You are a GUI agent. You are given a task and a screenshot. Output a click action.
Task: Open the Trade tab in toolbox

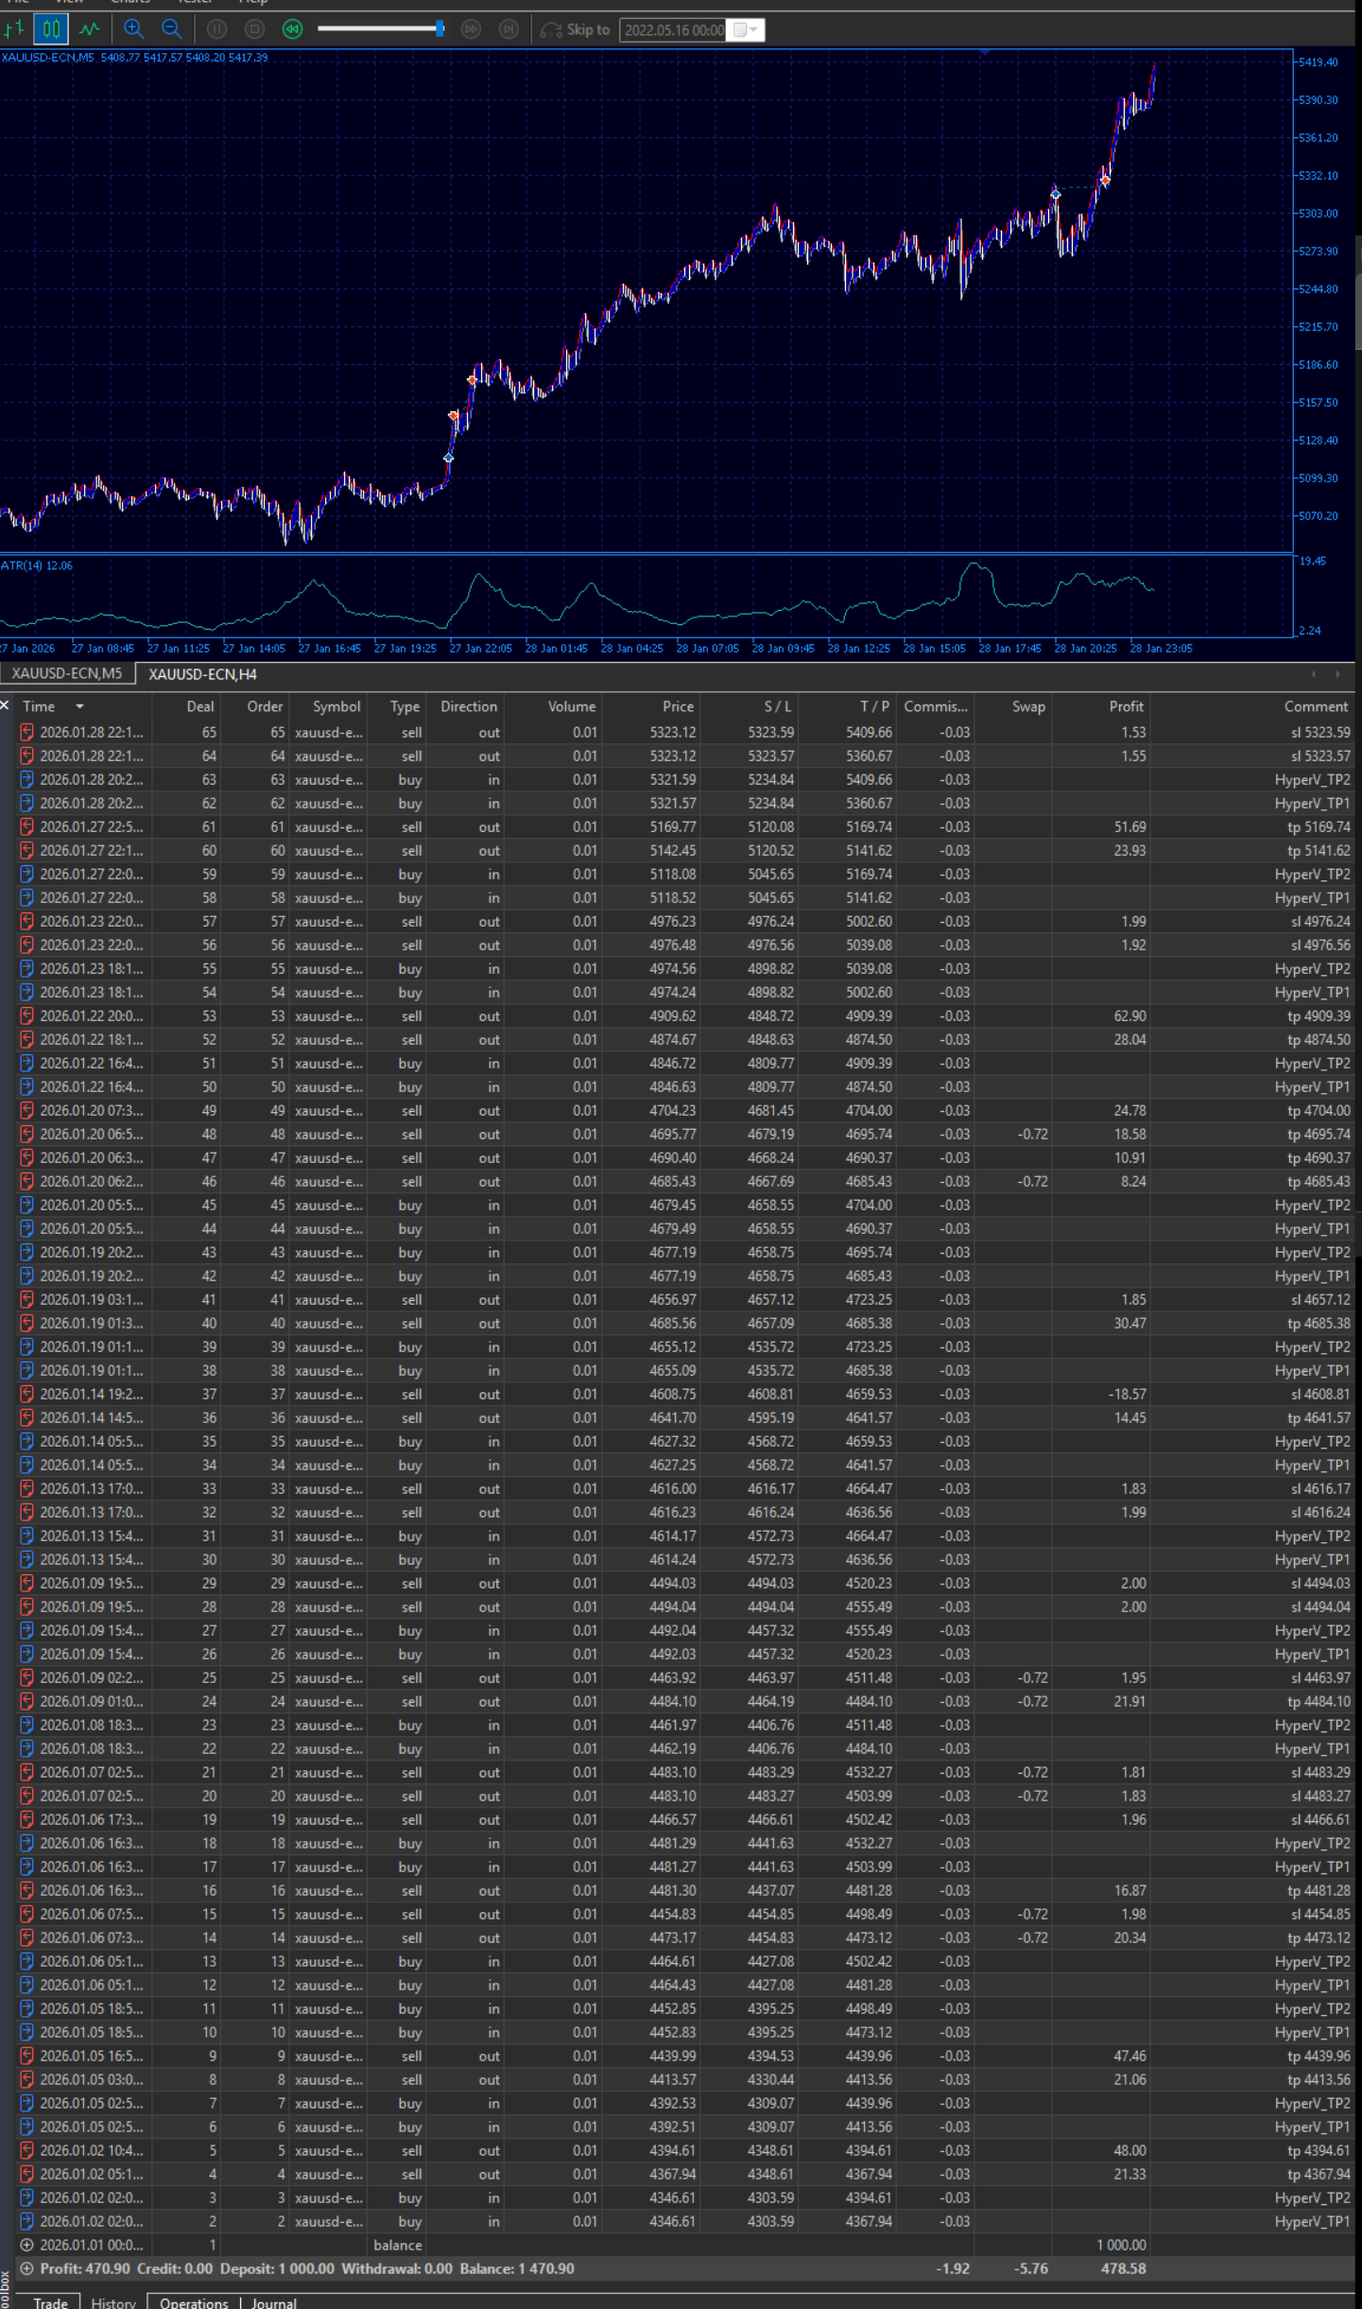click(x=50, y=2302)
